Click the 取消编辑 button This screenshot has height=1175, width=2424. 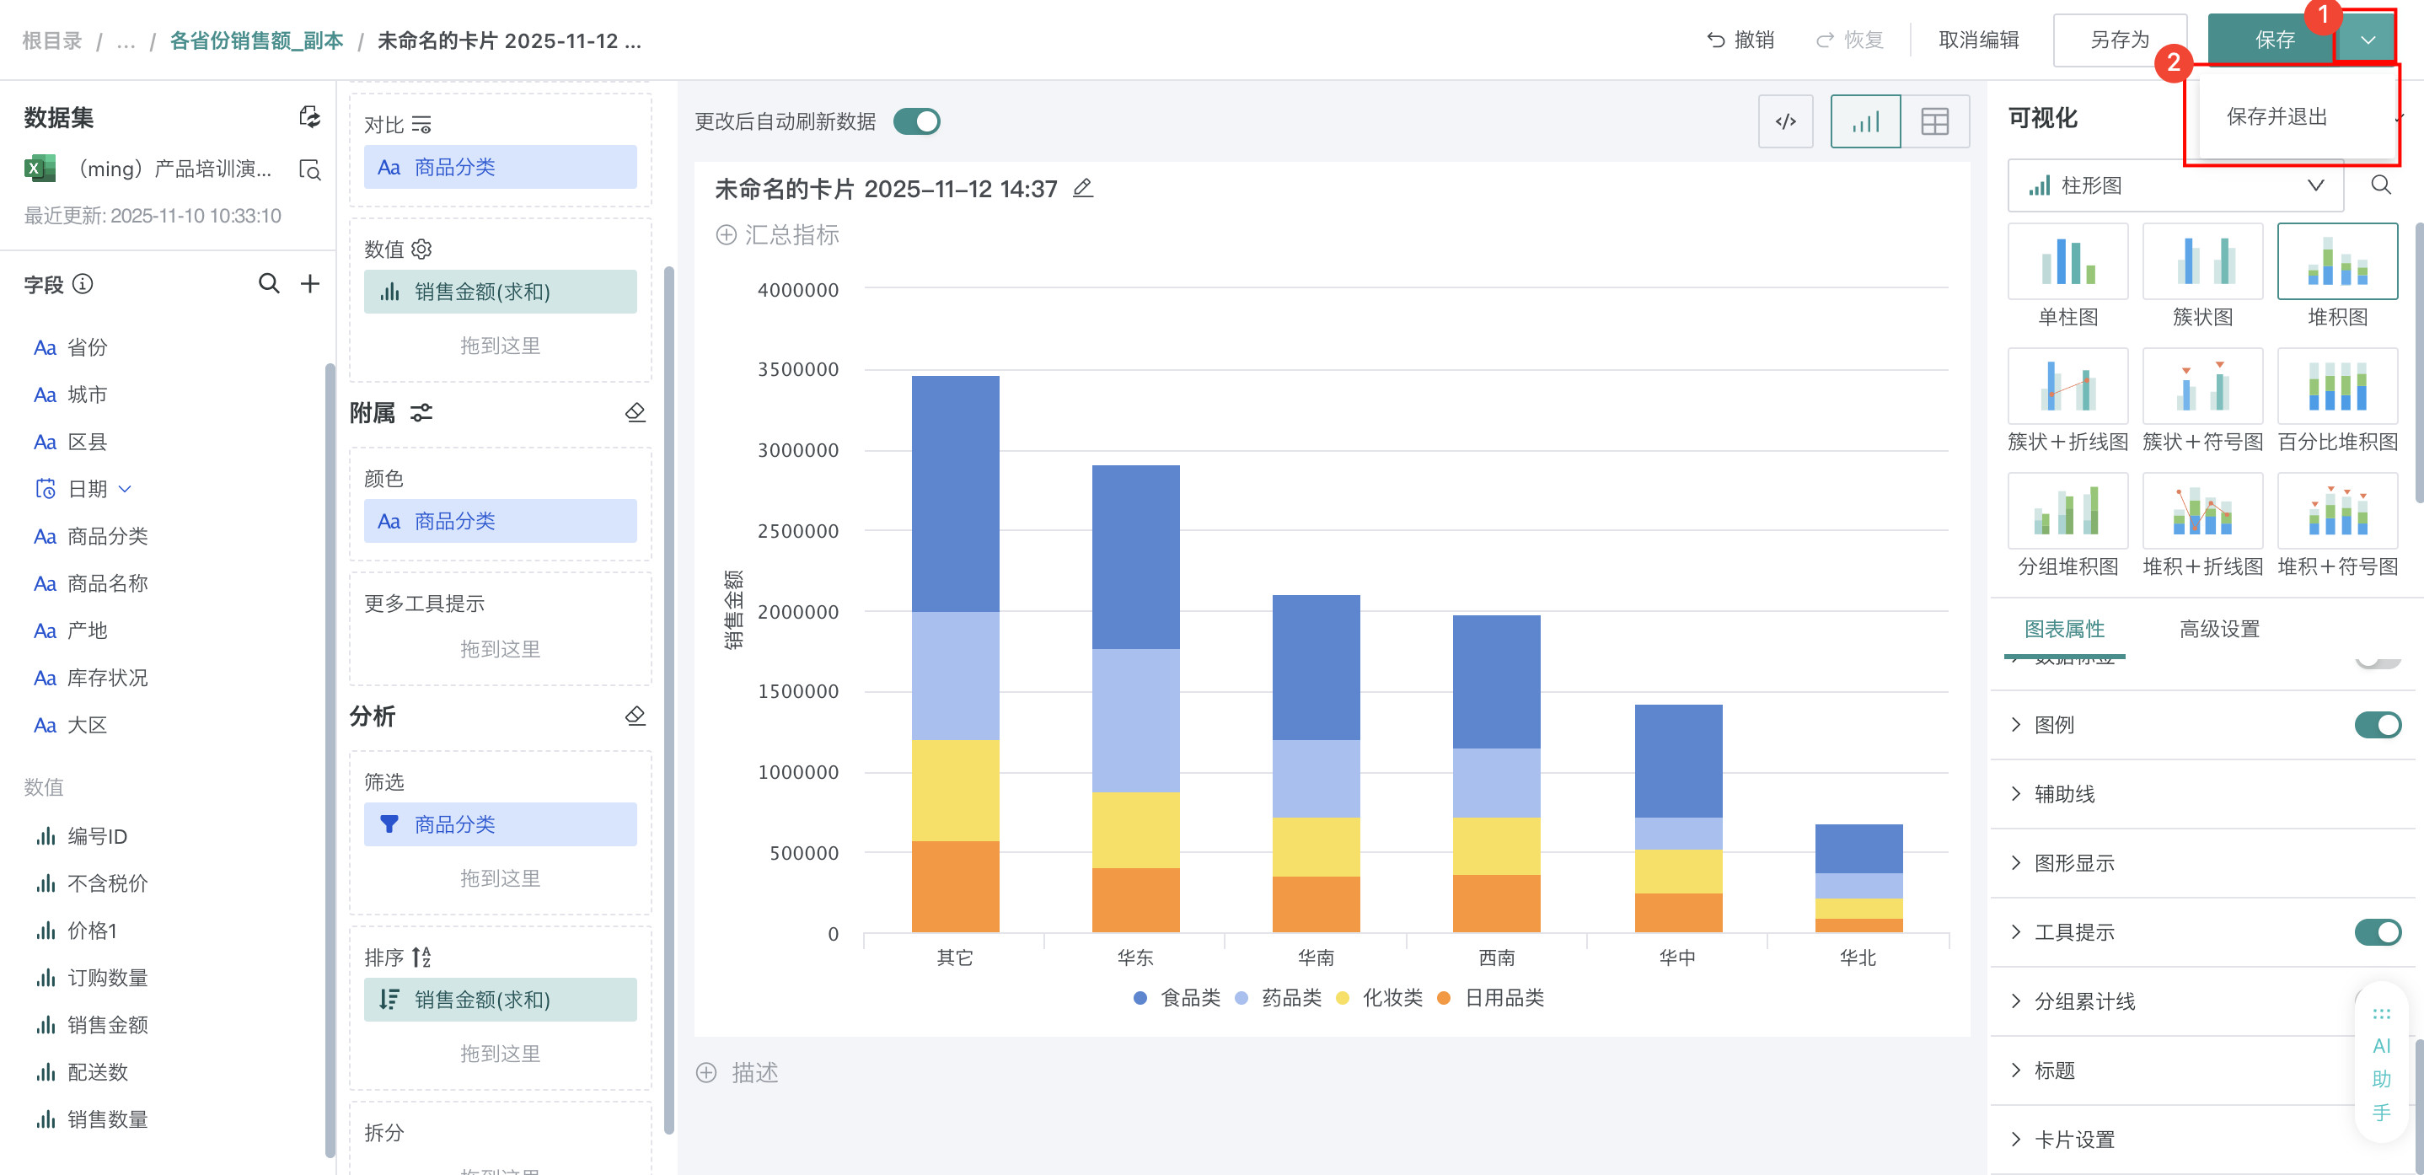1978,40
